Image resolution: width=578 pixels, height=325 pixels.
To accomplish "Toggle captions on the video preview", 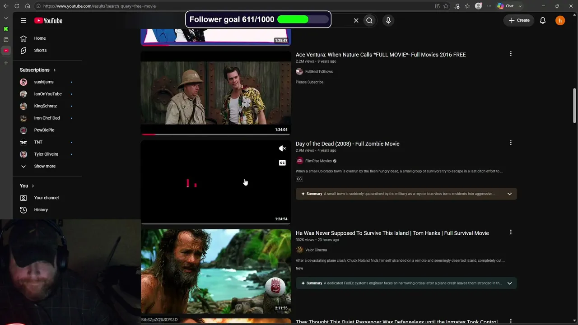I will (282, 163).
